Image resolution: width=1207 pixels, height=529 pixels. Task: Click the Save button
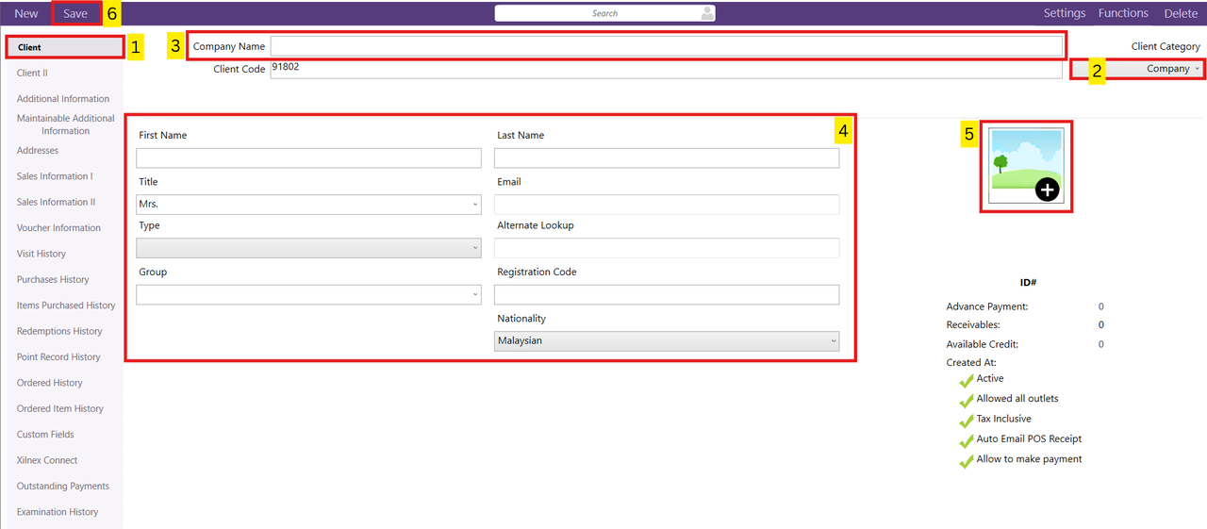[x=75, y=14]
